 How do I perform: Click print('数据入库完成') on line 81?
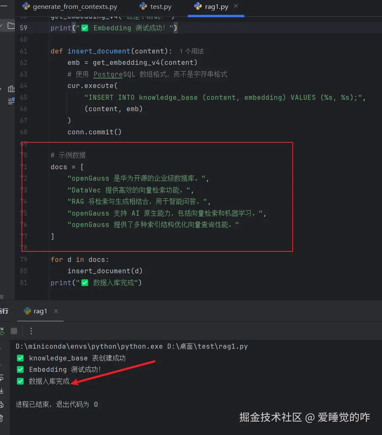(96, 283)
